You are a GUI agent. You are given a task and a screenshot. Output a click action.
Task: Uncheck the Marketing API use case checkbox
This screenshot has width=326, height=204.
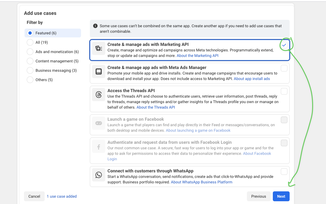click(284, 45)
